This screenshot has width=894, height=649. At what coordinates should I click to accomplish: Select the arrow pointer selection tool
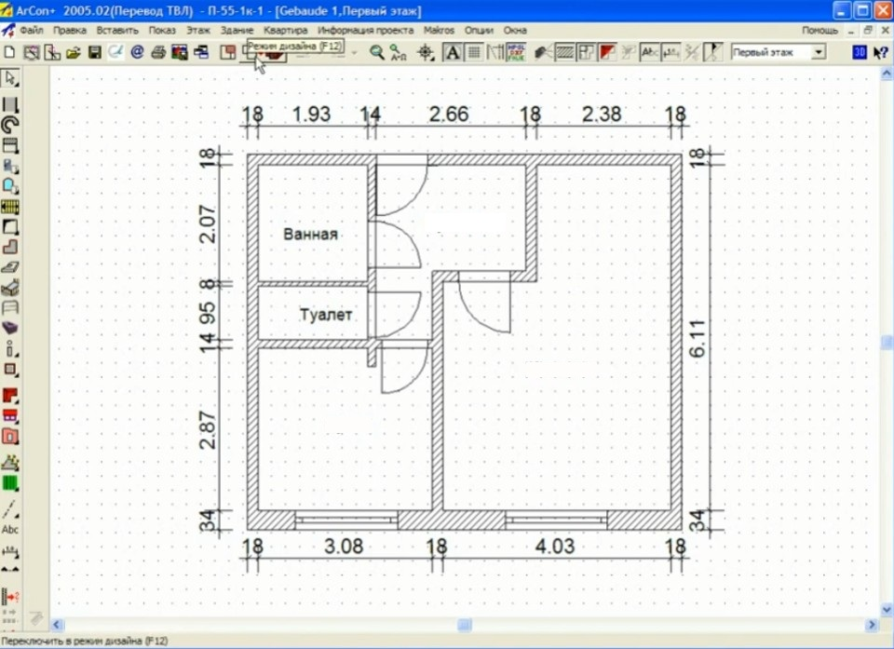tap(10, 78)
